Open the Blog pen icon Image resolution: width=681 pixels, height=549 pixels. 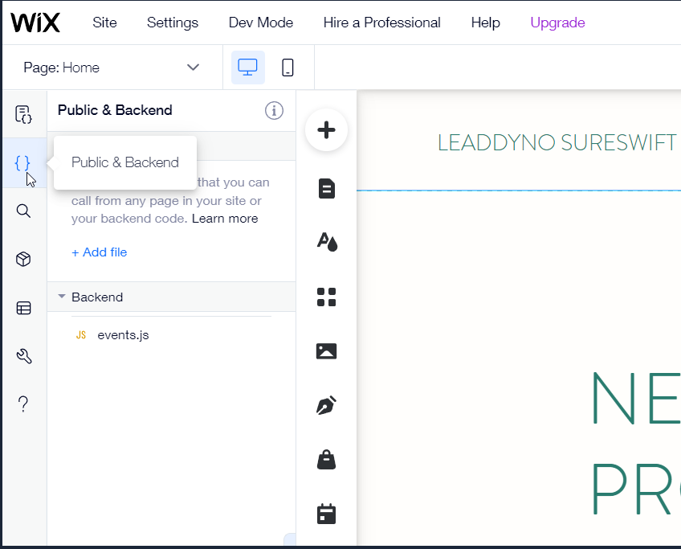(x=326, y=405)
